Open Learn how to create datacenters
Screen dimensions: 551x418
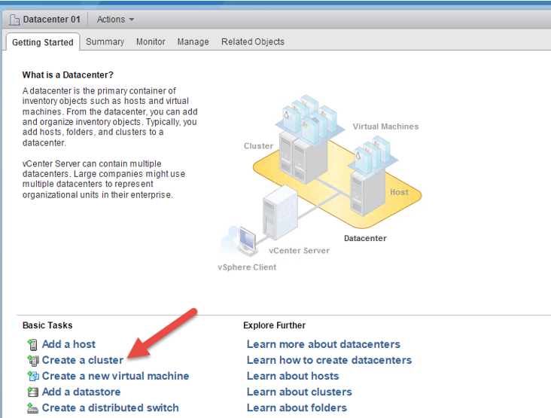pyautogui.click(x=329, y=360)
